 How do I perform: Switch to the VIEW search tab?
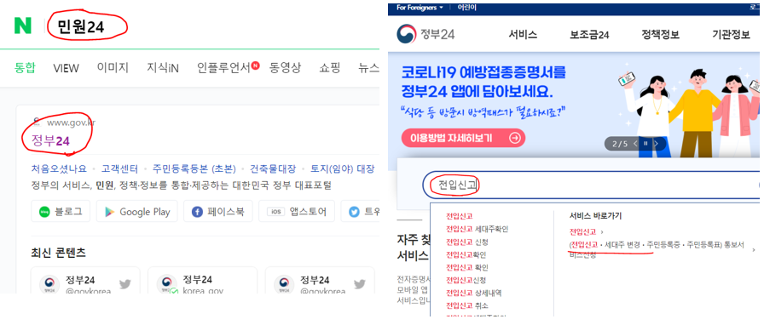pos(66,68)
